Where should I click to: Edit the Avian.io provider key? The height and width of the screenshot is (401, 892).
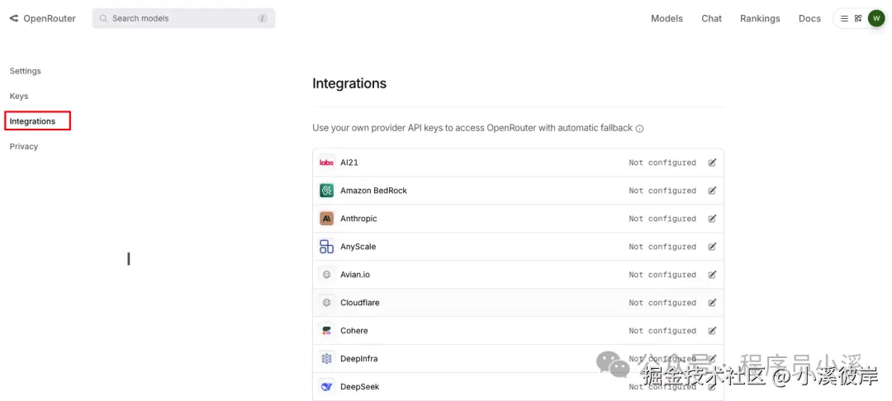(712, 275)
